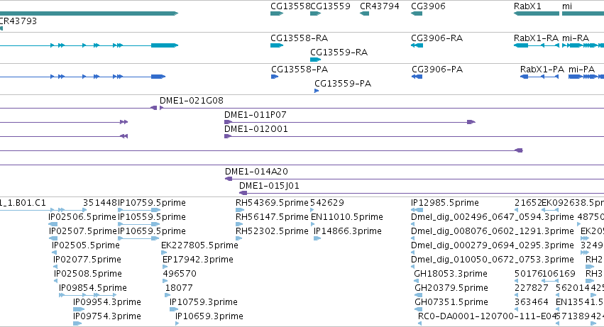Click transcript label CG3906-RA

click(x=436, y=38)
